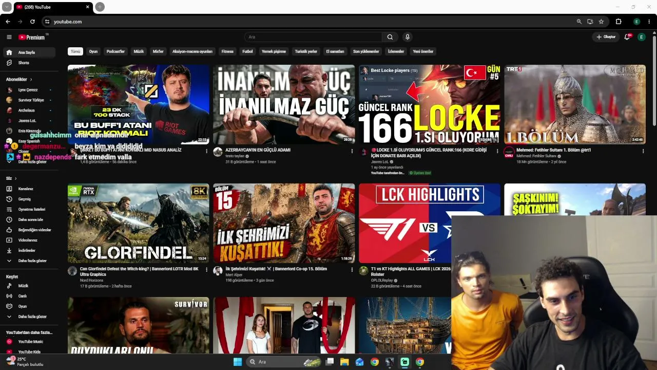
Task: Select the Tümü filter chip
Action: tap(75, 51)
